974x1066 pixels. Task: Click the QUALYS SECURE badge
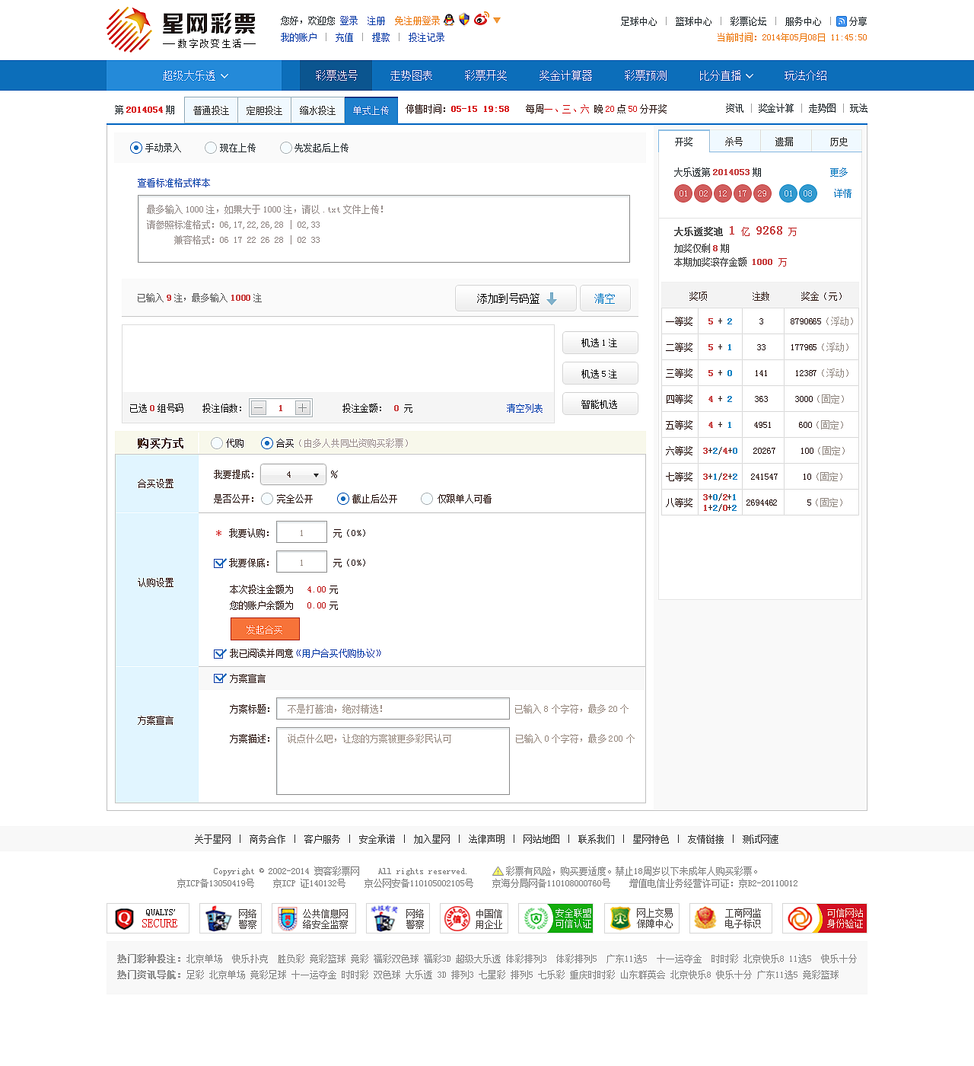pyautogui.click(x=148, y=918)
